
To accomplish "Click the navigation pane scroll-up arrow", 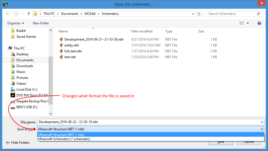I will 51,30.
